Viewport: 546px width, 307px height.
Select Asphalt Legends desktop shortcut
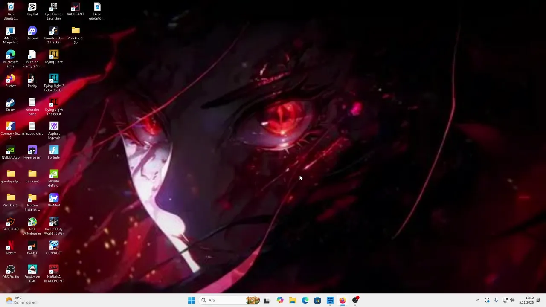tap(54, 131)
